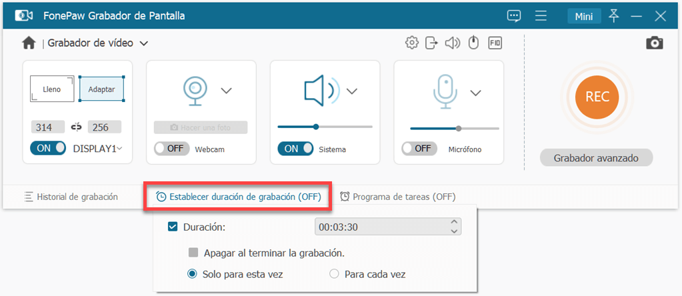Check Apagar al terminar la grabación
The width and height of the screenshot is (682, 296).
(193, 253)
